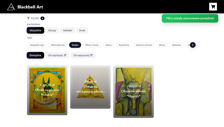Go to Blackbell Art home link
The height and width of the screenshot is (127, 224).
coord(30,7)
